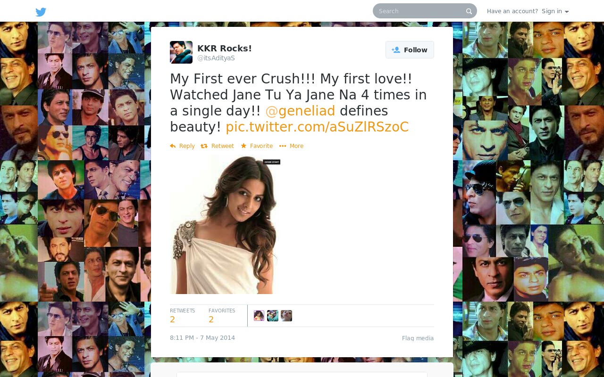View the Favorites count
The height and width of the screenshot is (377, 604).
222,316
